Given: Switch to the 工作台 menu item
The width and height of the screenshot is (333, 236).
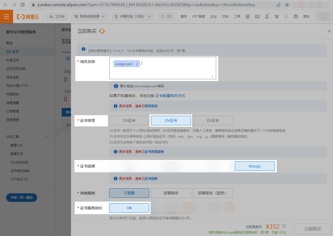Looking at the screenshot, I should click(x=57, y=16).
